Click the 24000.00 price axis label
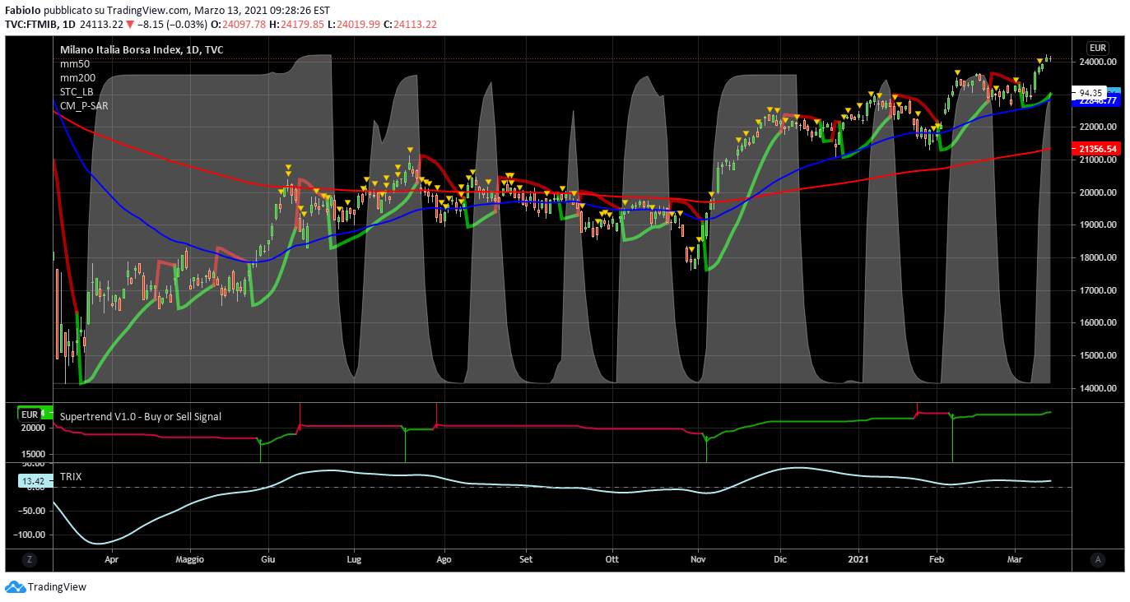 [x=1099, y=62]
